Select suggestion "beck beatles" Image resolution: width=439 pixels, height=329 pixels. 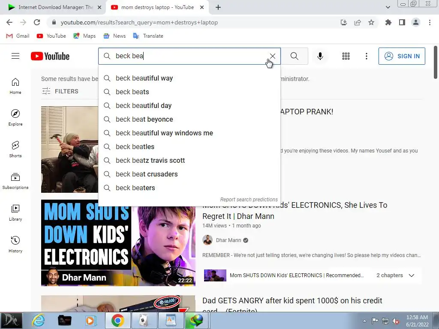point(189,147)
